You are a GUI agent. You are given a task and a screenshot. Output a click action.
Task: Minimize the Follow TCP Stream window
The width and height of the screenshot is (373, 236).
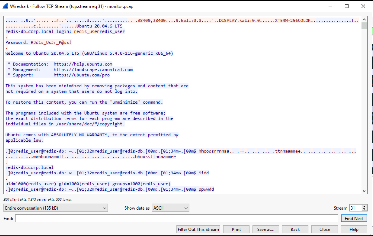click(330, 6)
